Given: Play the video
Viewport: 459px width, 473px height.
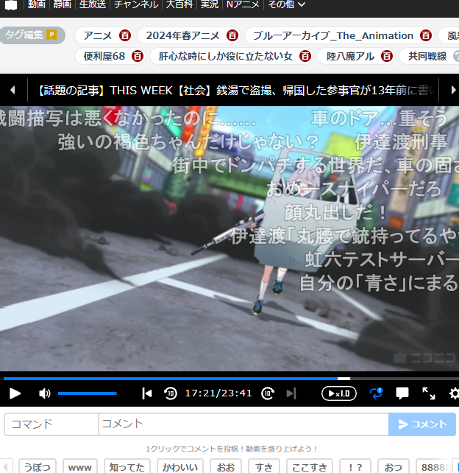Looking at the screenshot, I should 15,393.
